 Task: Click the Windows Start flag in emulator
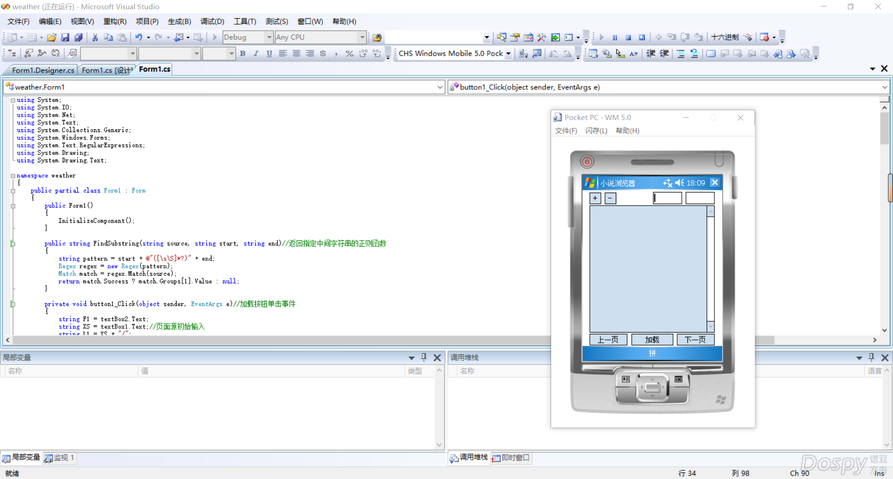590,183
